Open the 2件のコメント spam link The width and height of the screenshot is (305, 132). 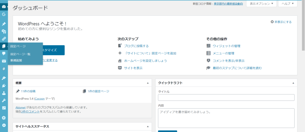click(x=31, y=111)
